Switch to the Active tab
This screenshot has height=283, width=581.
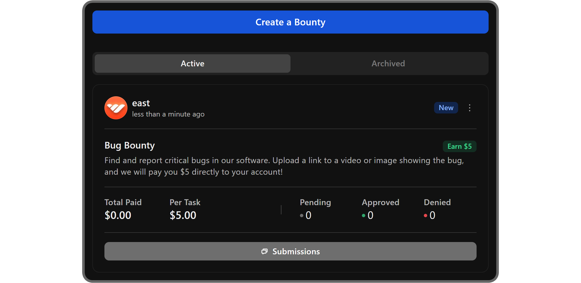pos(192,64)
